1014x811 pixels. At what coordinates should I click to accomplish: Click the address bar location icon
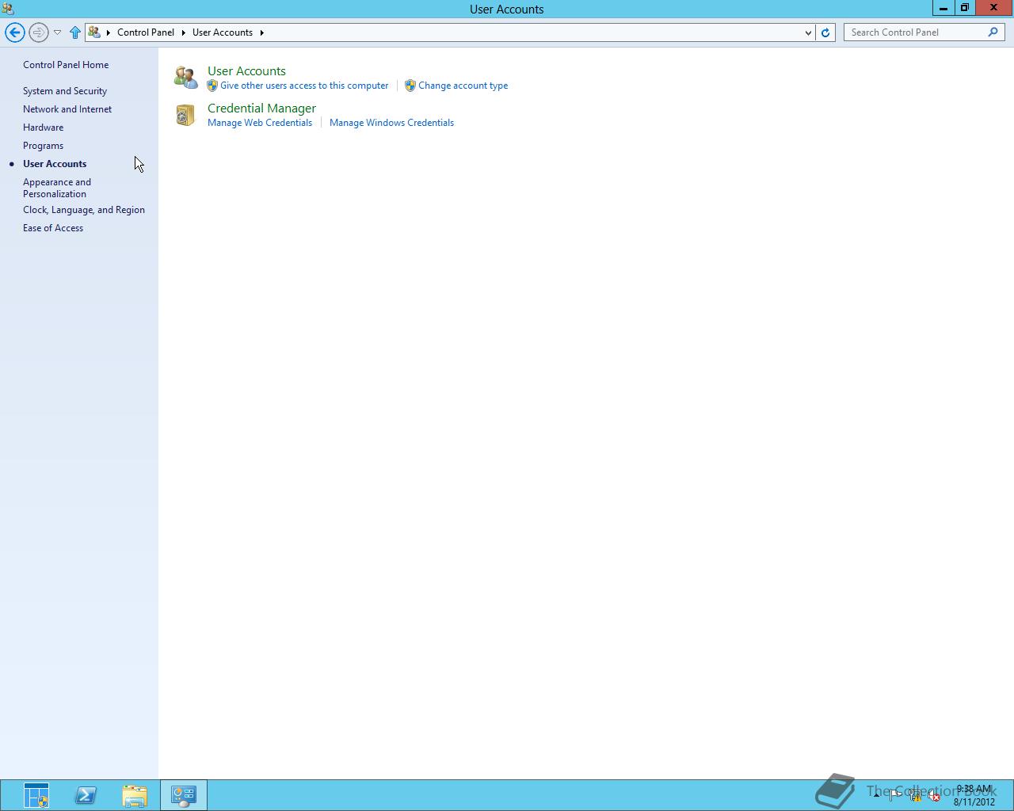point(94,32)
